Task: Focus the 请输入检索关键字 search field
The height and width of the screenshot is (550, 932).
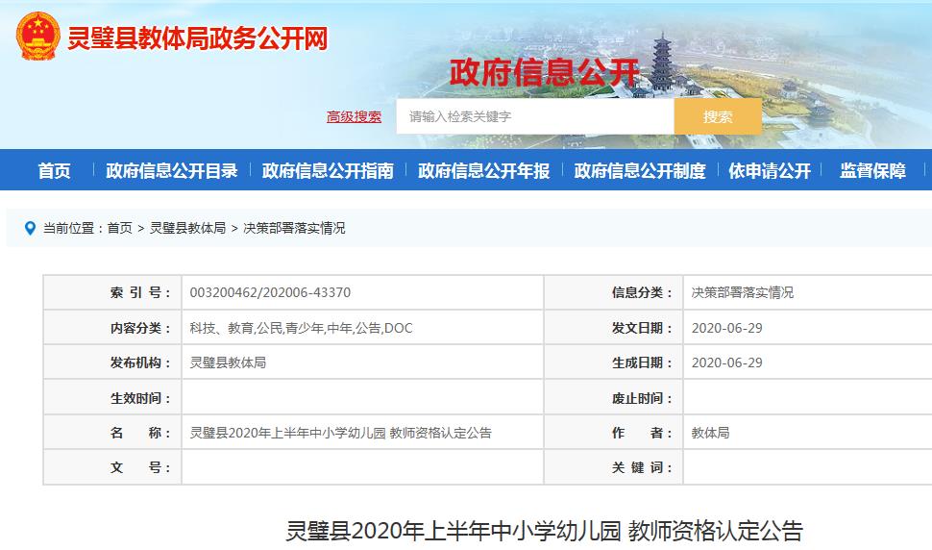Action: pyautogui.click(x=535, y=116)
